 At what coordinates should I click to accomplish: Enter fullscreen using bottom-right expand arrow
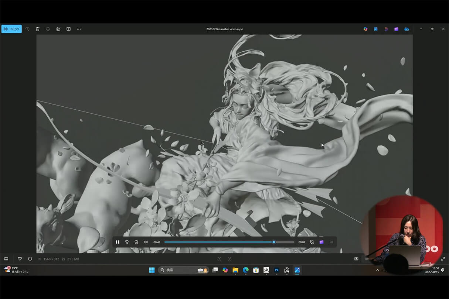point(443,259)
